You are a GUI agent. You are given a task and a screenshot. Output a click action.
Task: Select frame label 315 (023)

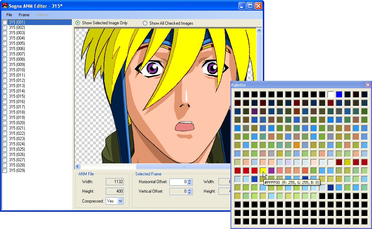pos(17,138)
